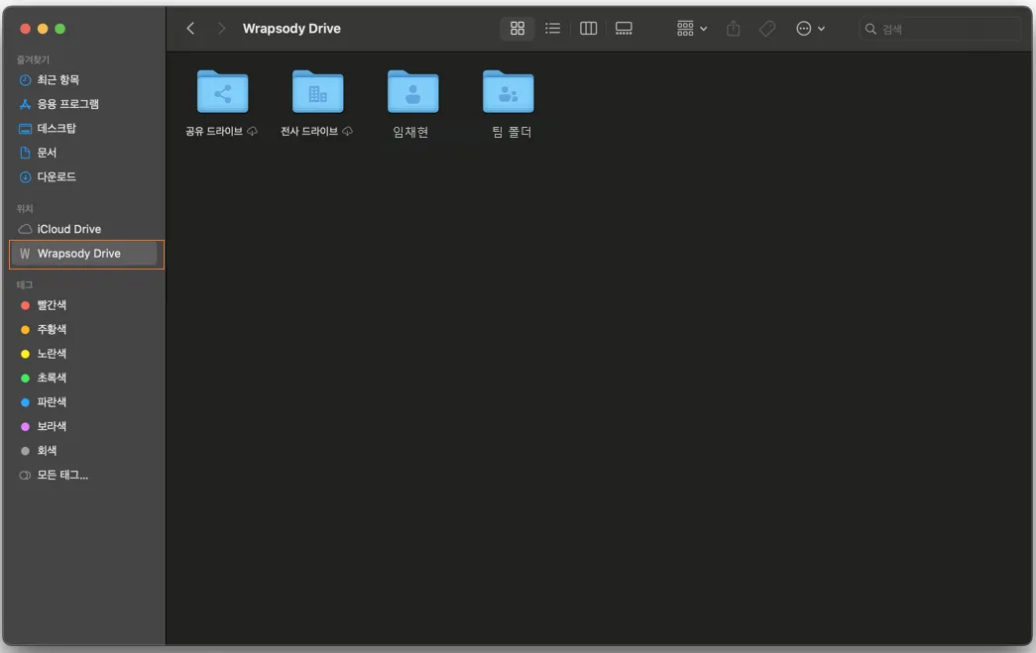Open the 전사 드라이브 company folder
Image resolution: width=1036 pixels, height=653 pixels.
[318, 92]
